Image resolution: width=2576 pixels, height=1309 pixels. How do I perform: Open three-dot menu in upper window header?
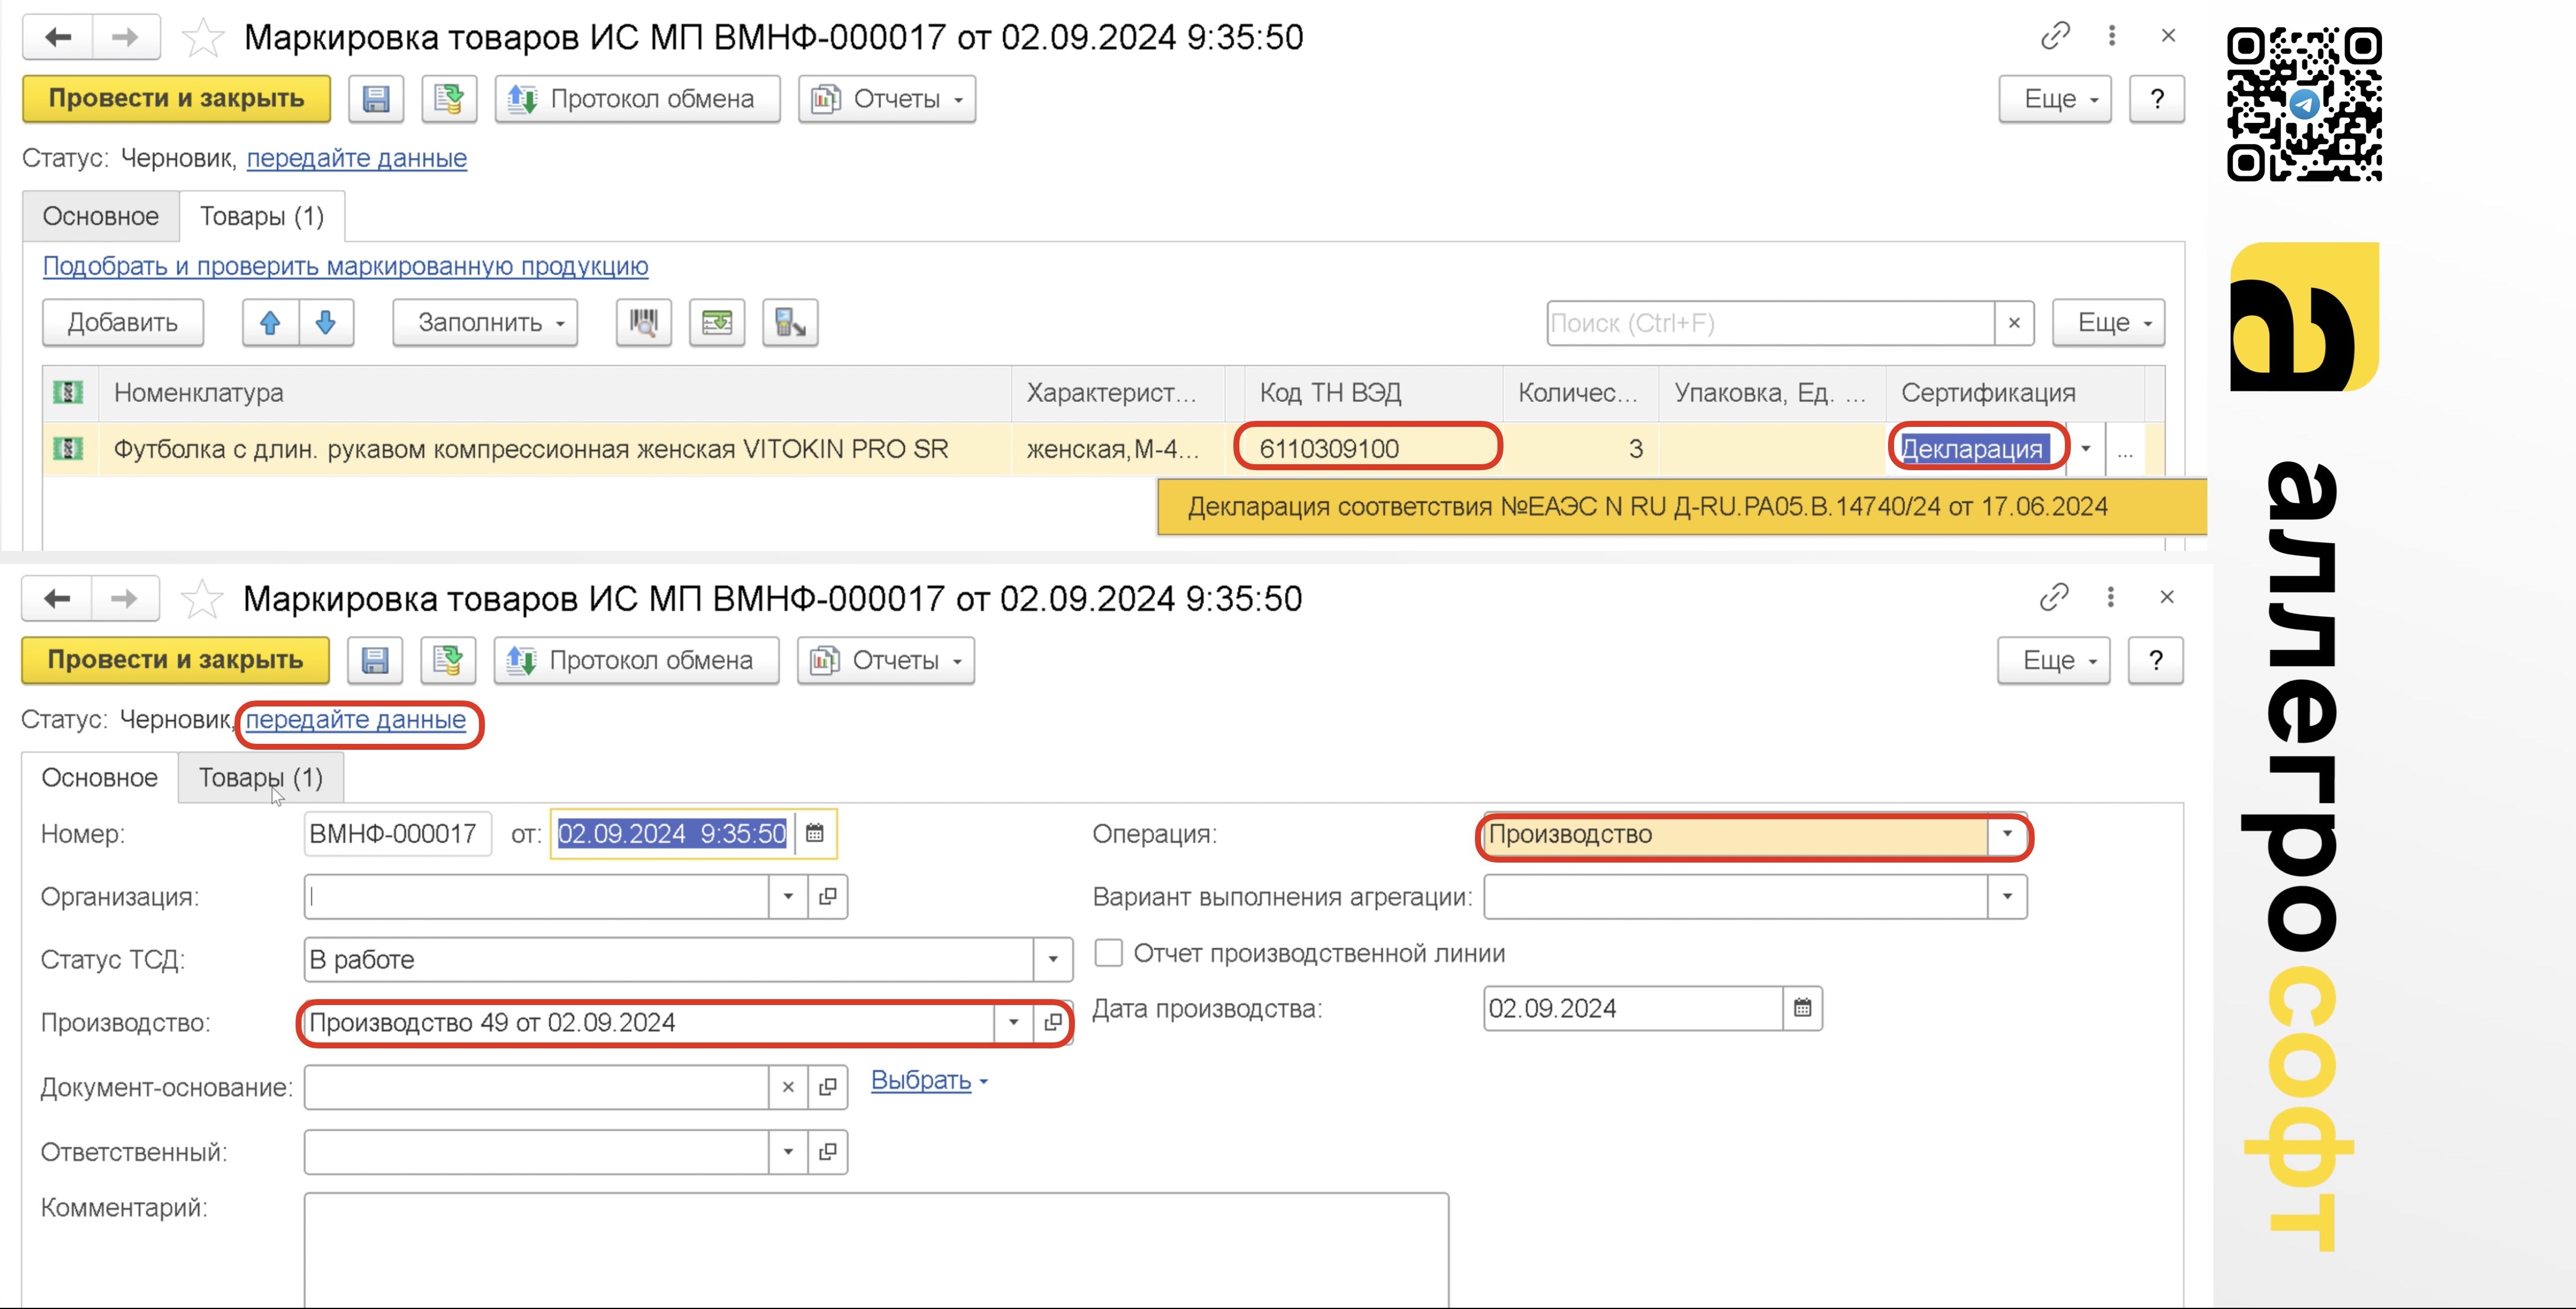[2112, 36]
